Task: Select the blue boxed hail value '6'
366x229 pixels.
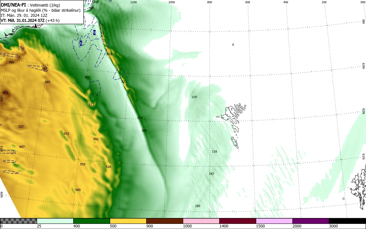Action: [81, 43]
